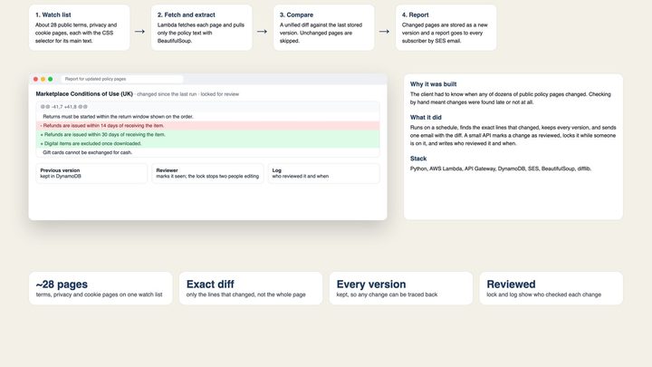
Task: Open the '1. Watch list' step card
Action: tap(80, 28)
